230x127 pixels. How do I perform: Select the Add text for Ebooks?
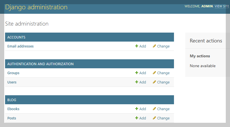pos(142,109)
